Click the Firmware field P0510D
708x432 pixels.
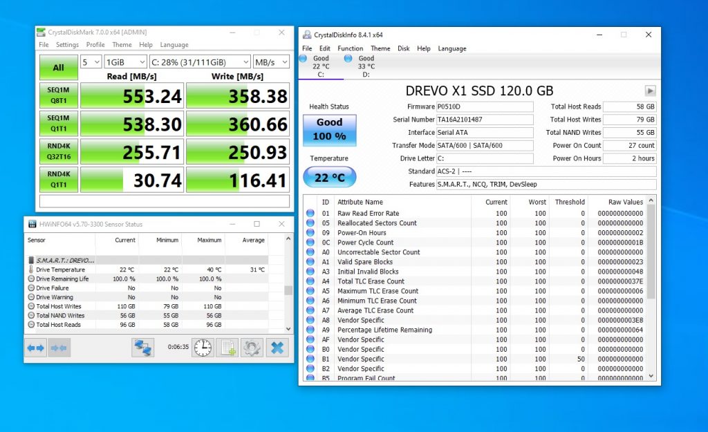485,106
